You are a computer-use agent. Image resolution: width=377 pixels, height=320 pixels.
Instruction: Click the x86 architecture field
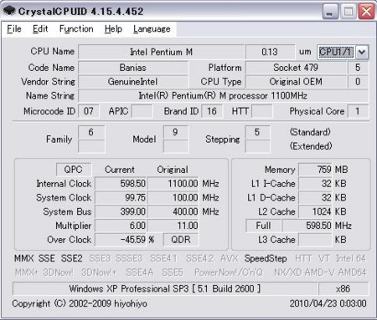(x=343, y=289)
